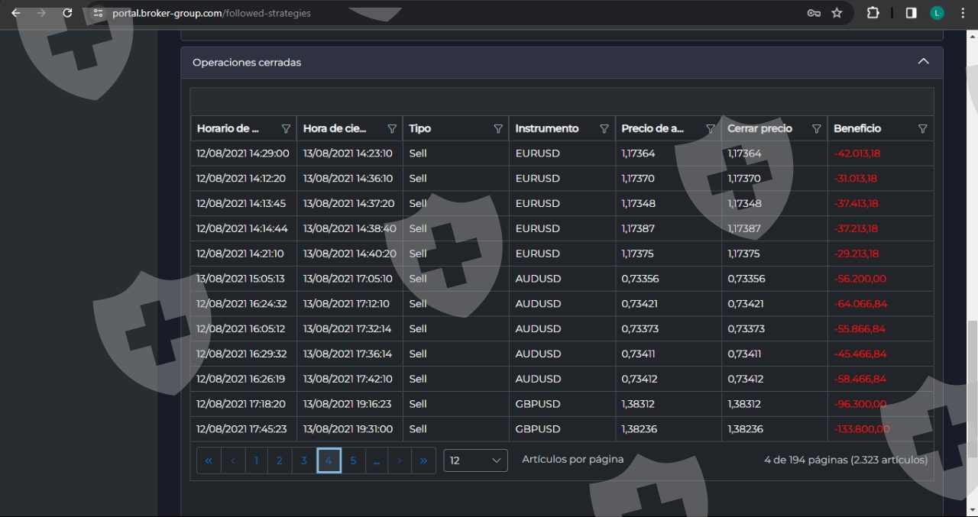The height and width of the screenshot is (517, 978).
Task: Click the Beneficio column filter icon
Action: pos(922,129)
